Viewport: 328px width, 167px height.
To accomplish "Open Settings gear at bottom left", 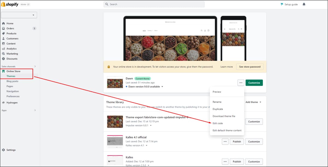I will pos(11,150).
